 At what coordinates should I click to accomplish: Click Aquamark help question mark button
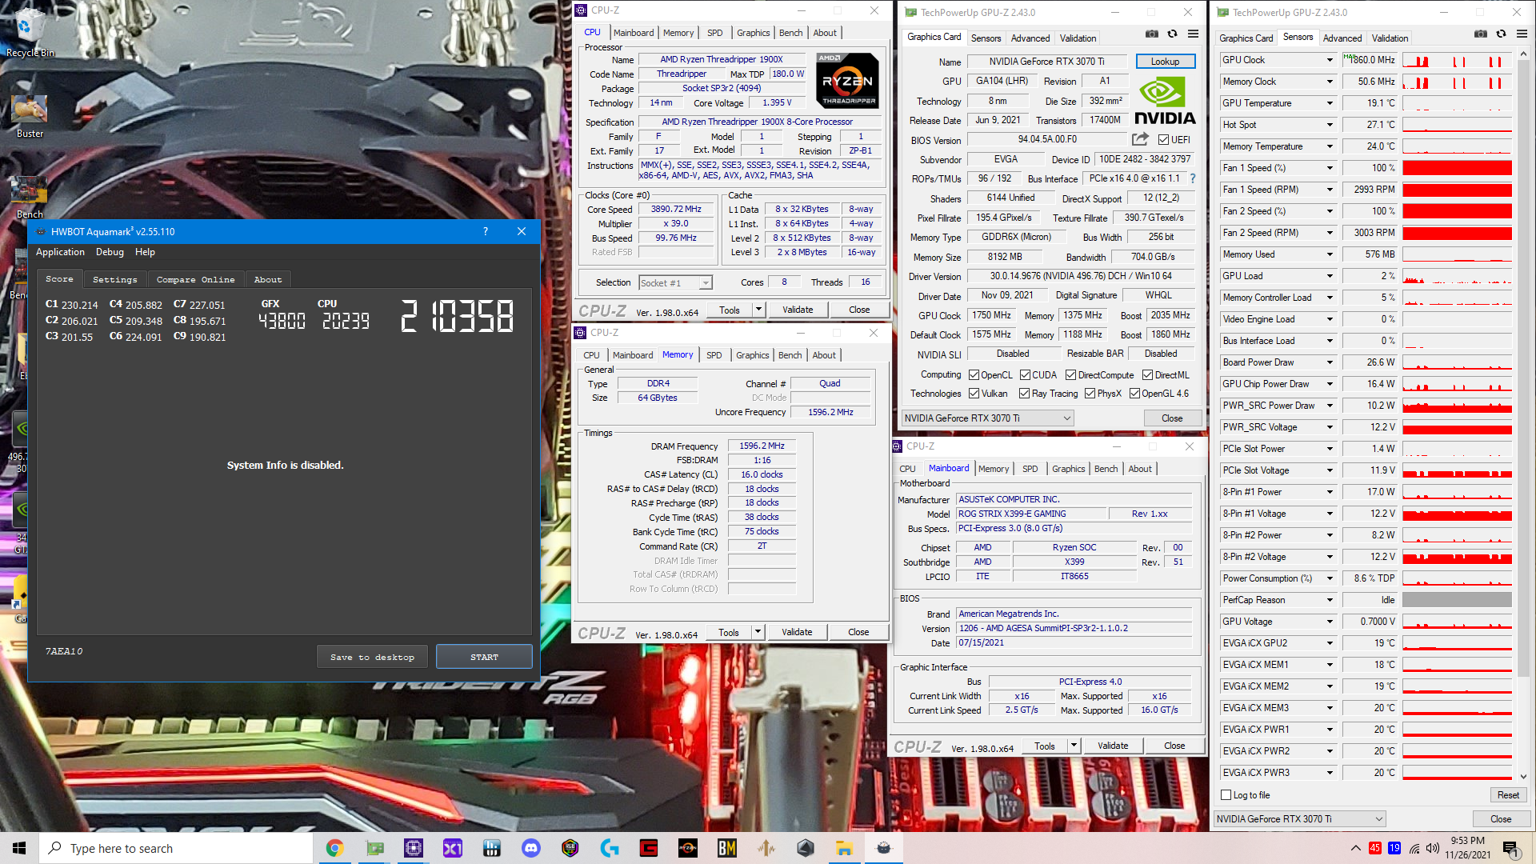point(486,231)
